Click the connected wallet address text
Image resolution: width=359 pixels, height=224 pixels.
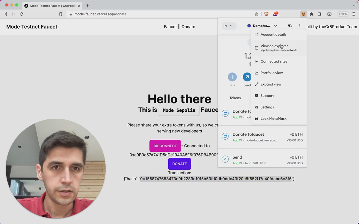click(174, 155)
